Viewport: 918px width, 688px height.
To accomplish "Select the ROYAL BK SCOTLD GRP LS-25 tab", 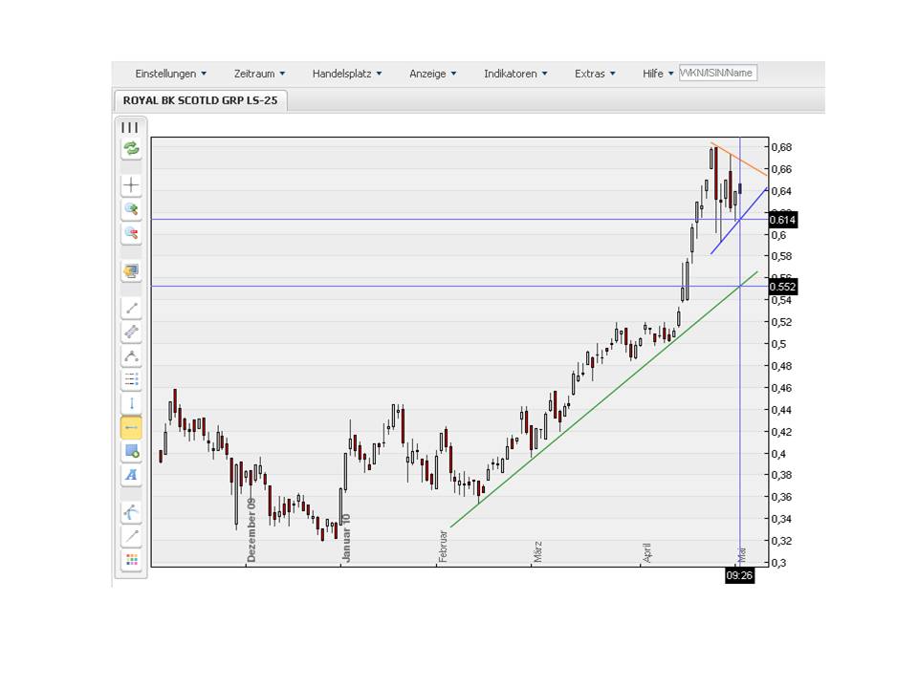I will pyautogui.click(x=200, y=97).
